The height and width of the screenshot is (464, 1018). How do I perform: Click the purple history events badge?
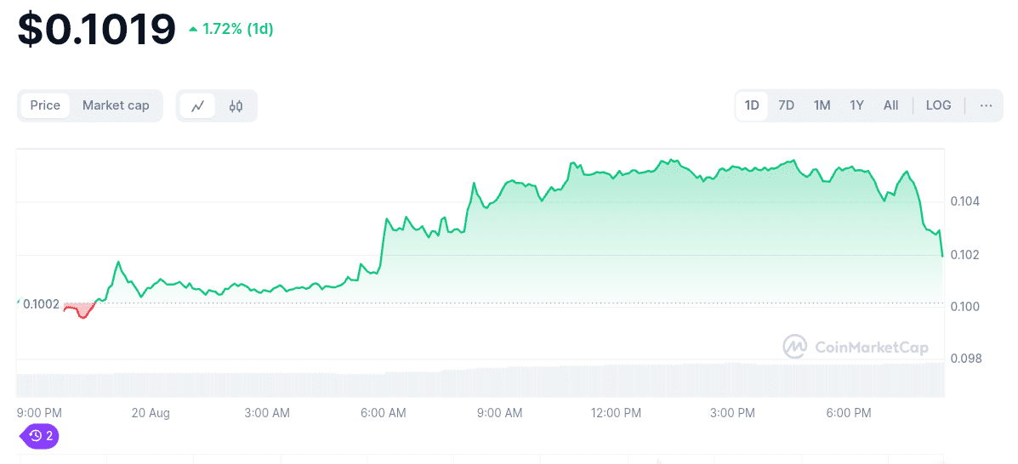point(40,436)
